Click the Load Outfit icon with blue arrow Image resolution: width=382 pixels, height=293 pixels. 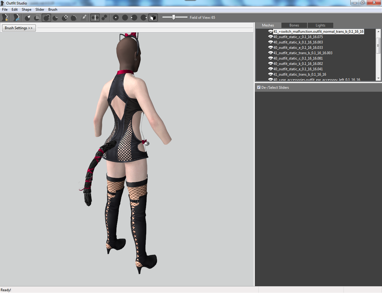(16, 18)
